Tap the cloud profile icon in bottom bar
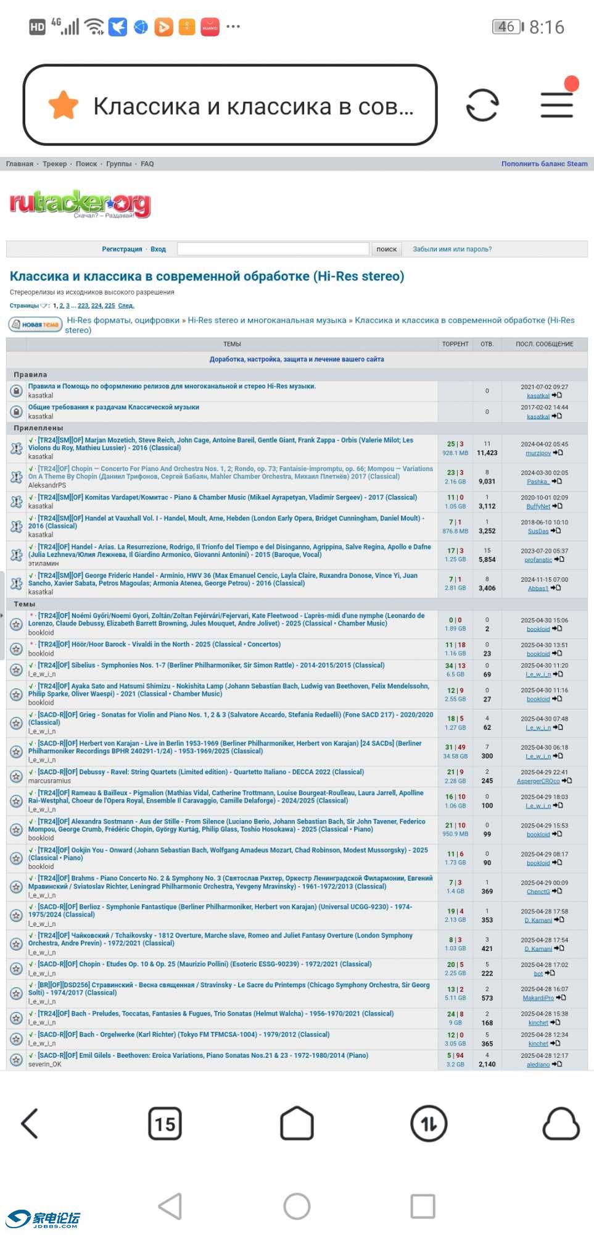This screenshot has height=1235, width=594. pyautogui.click(x=561, y=1123)
